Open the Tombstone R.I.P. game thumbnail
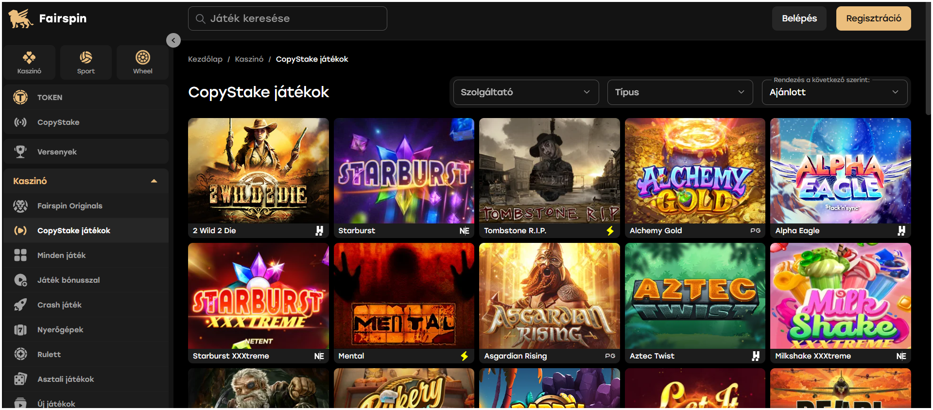The width and height of the screenshot is (933, 410). 550,171
